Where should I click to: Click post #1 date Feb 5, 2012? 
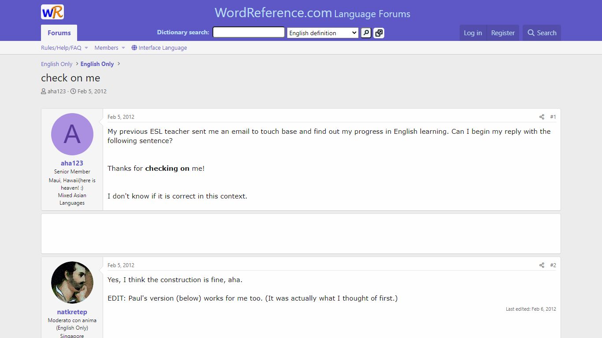point(121,117)
